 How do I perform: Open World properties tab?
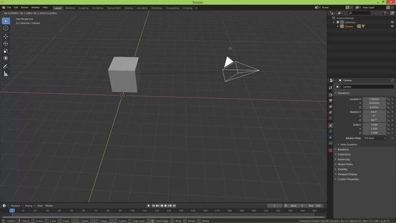tap(330, 118)
